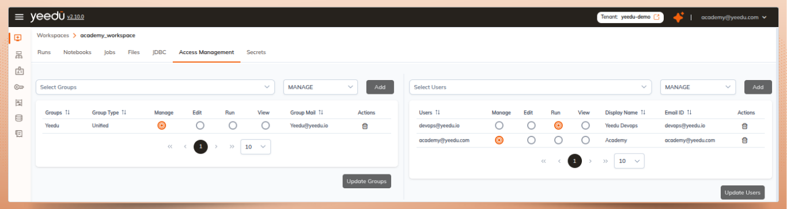
Task: Switch to the Runs tab
Action: tap(44, 52)
